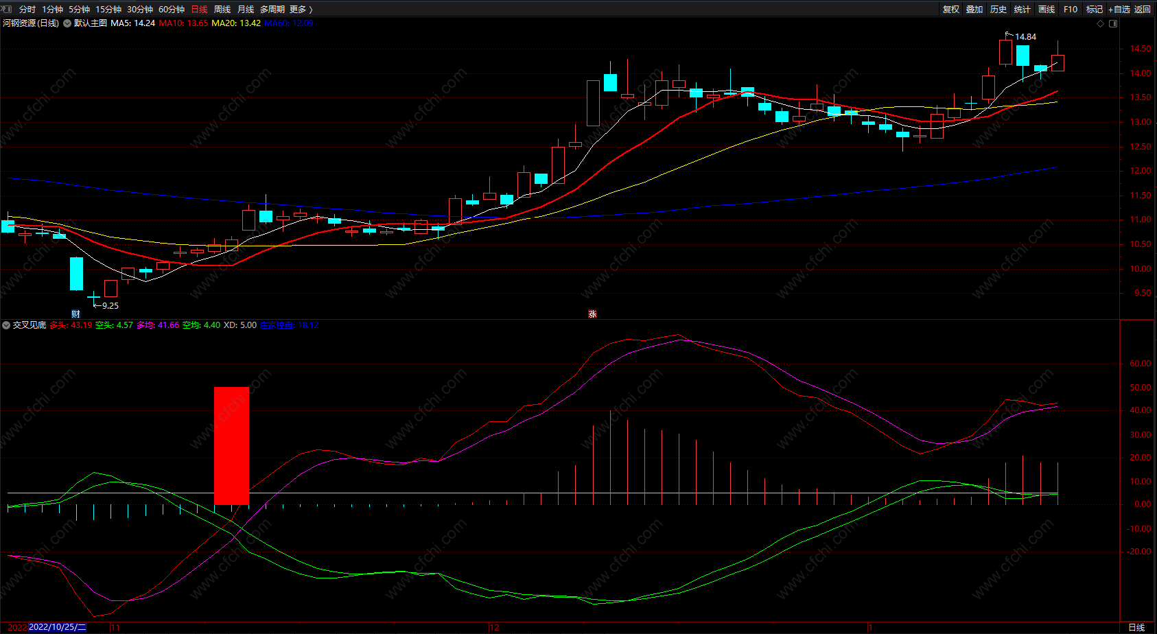
Task: Switch to 月线 monthly chart
Action: coord(246,10)
